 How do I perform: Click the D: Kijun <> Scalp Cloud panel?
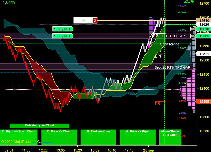[19, 137]
